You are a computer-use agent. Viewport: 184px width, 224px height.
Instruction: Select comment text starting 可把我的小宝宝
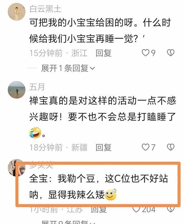100,30
